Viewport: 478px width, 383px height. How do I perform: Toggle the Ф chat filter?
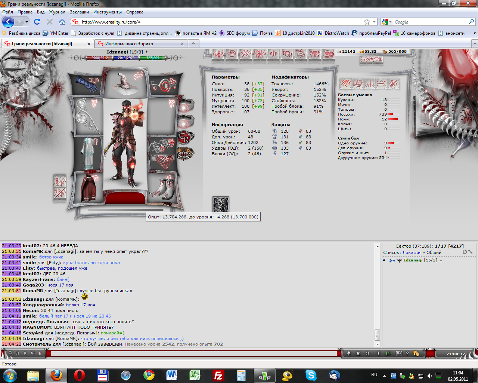[x=33, y=353]
